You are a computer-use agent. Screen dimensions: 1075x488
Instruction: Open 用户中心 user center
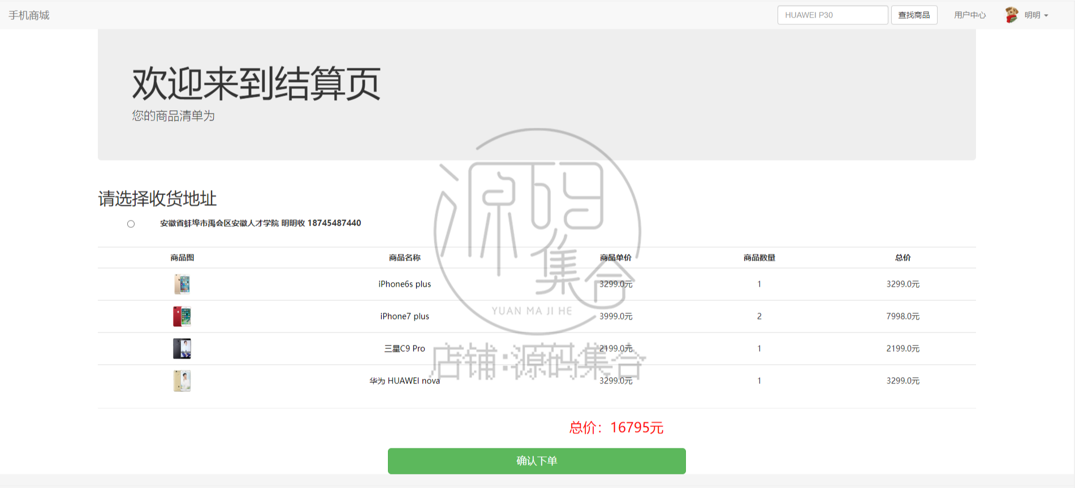(970, 15)
